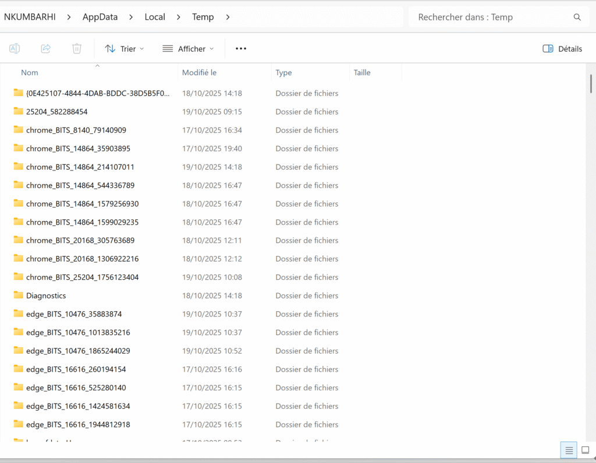Navigate to AppData in the breadcrumb
The width and height of the screenshot is (596, 463).
click(x=100, y=17)
